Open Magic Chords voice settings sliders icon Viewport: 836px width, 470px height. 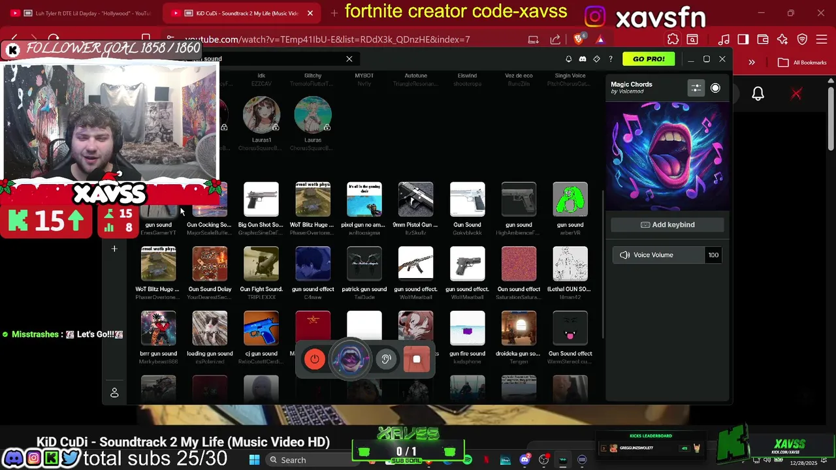click(x=696, y=88)
